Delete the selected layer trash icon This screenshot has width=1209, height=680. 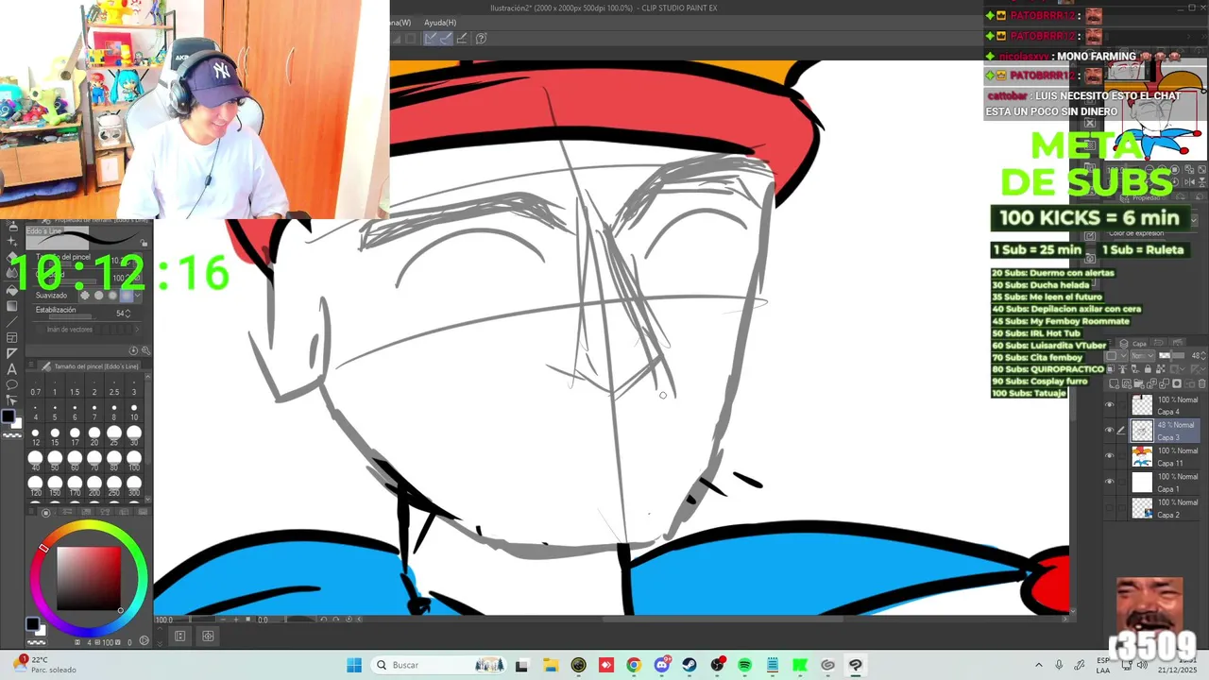tap(1201, 383)
